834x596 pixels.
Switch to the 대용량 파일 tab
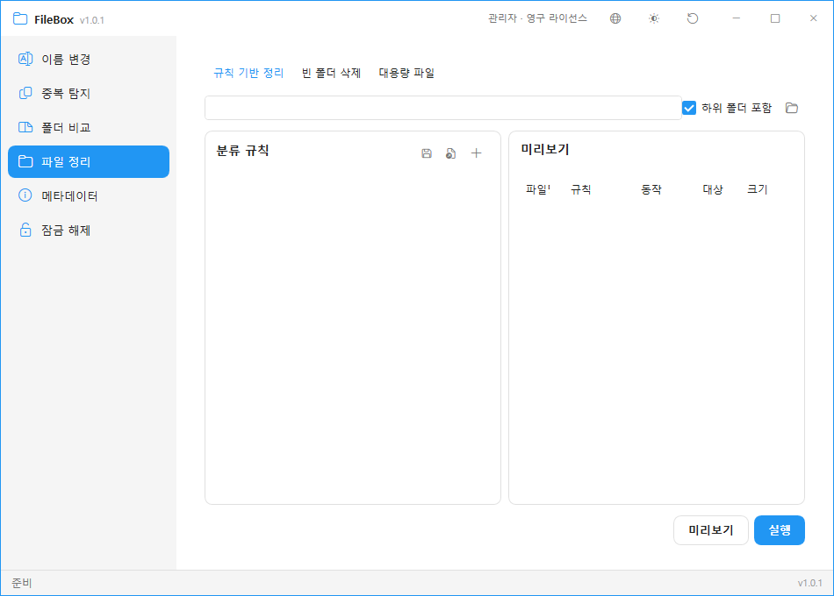[406, 73]
